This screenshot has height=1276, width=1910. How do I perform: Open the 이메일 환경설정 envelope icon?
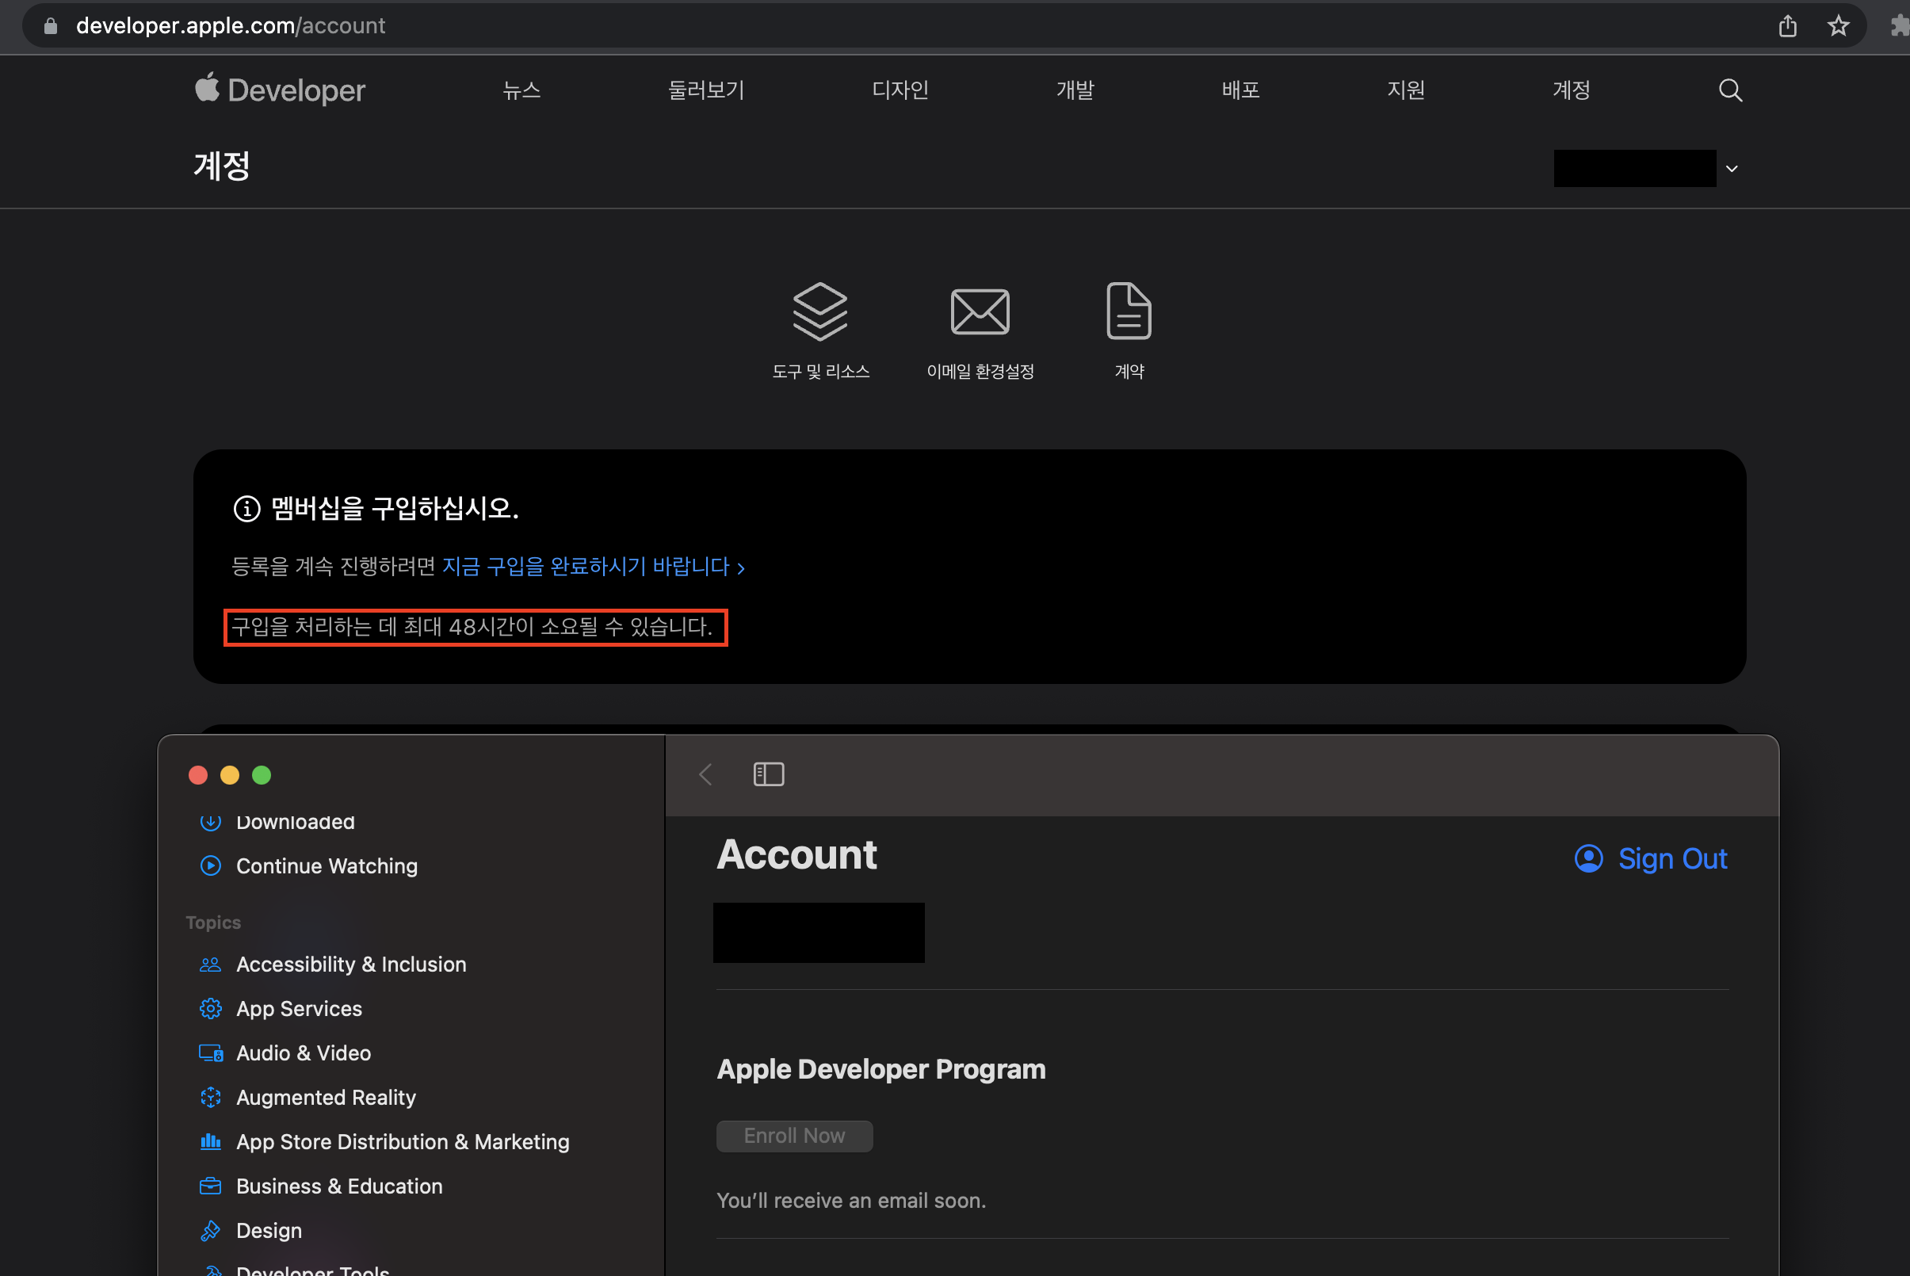pyautogui.click(x=980, y=311)
